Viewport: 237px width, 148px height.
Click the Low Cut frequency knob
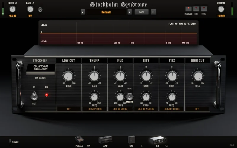click(68, 76)
